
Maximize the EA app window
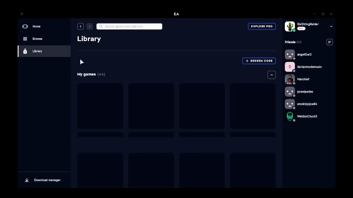(323, 14)
